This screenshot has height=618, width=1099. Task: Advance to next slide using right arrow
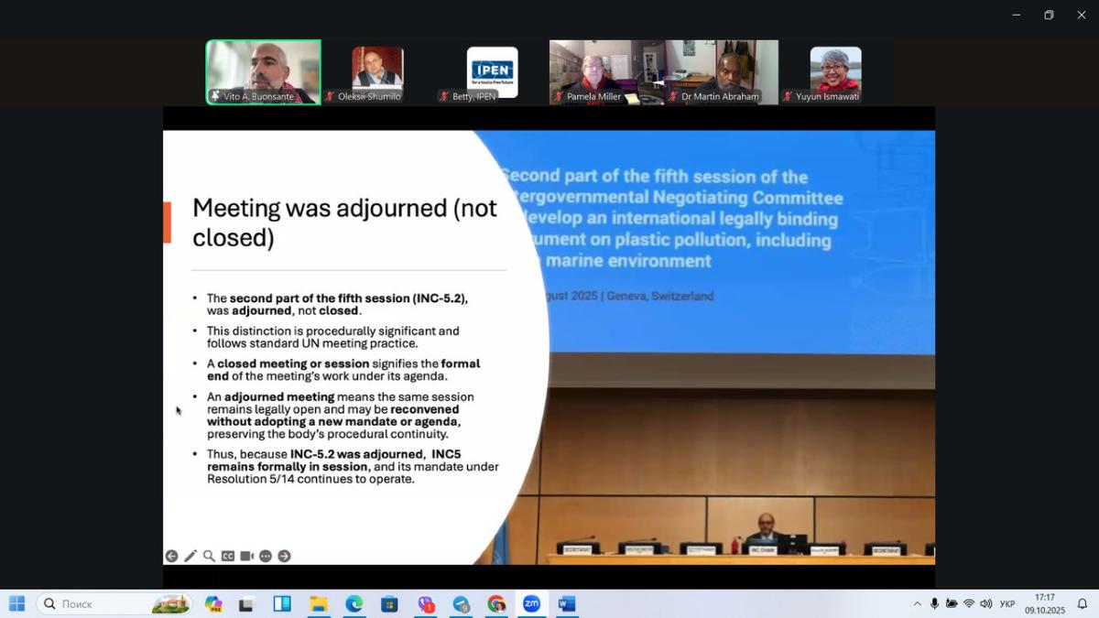pos(284,556)
